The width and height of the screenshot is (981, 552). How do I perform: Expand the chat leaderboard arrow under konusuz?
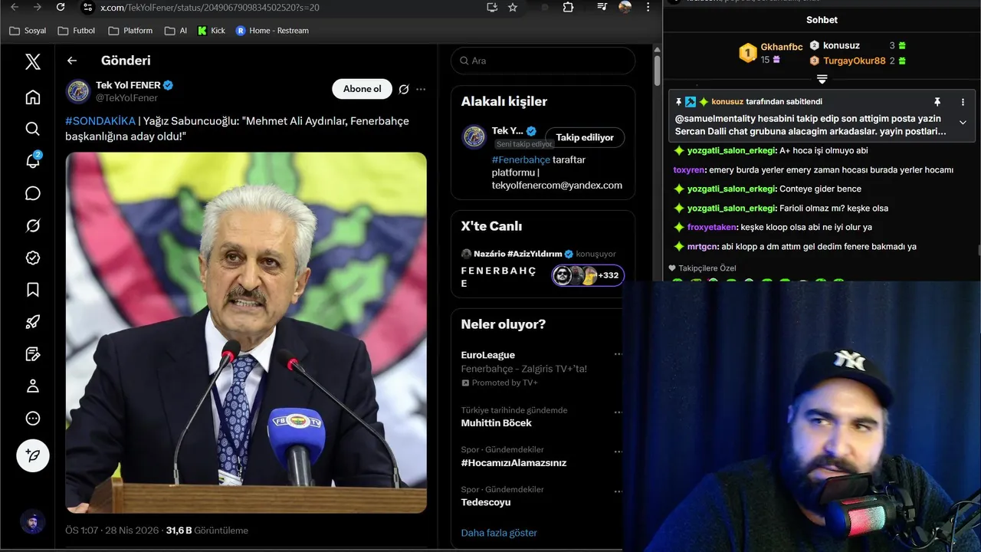[x=822, y=79]
